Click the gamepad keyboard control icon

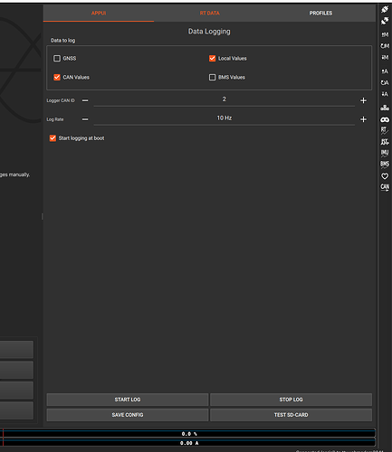[x=385, y=119]
